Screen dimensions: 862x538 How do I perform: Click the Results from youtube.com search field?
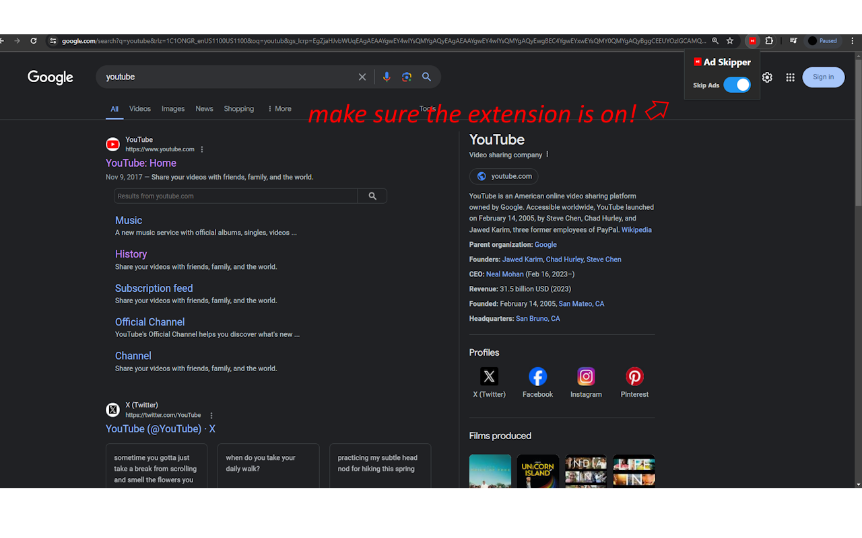coord(236,196)
